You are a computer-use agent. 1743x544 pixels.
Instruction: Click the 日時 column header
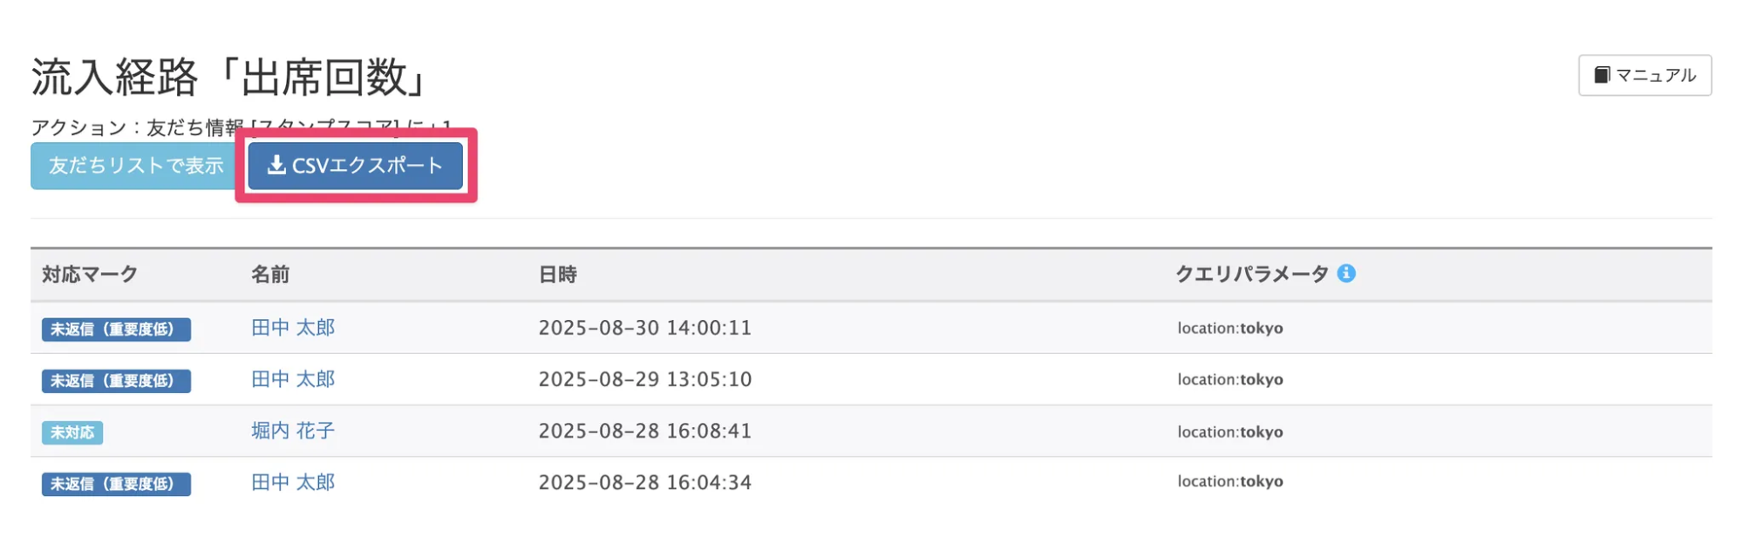558,275
